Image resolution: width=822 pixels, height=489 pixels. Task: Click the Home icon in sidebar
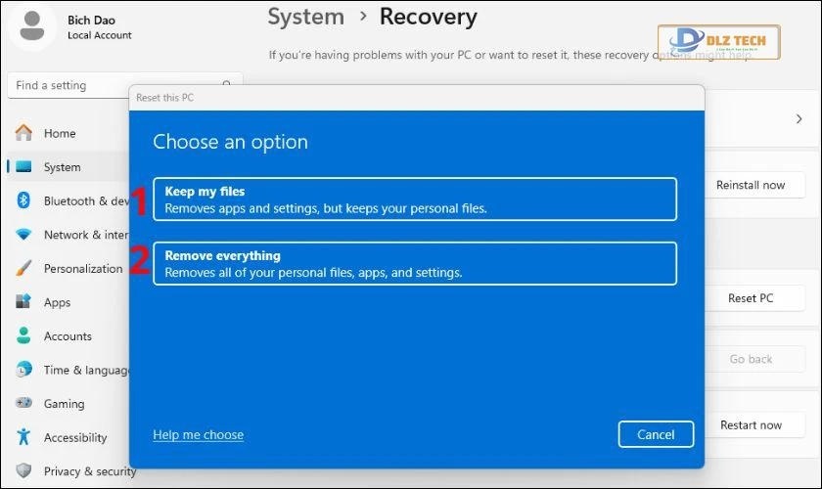[x=23, y=133]
